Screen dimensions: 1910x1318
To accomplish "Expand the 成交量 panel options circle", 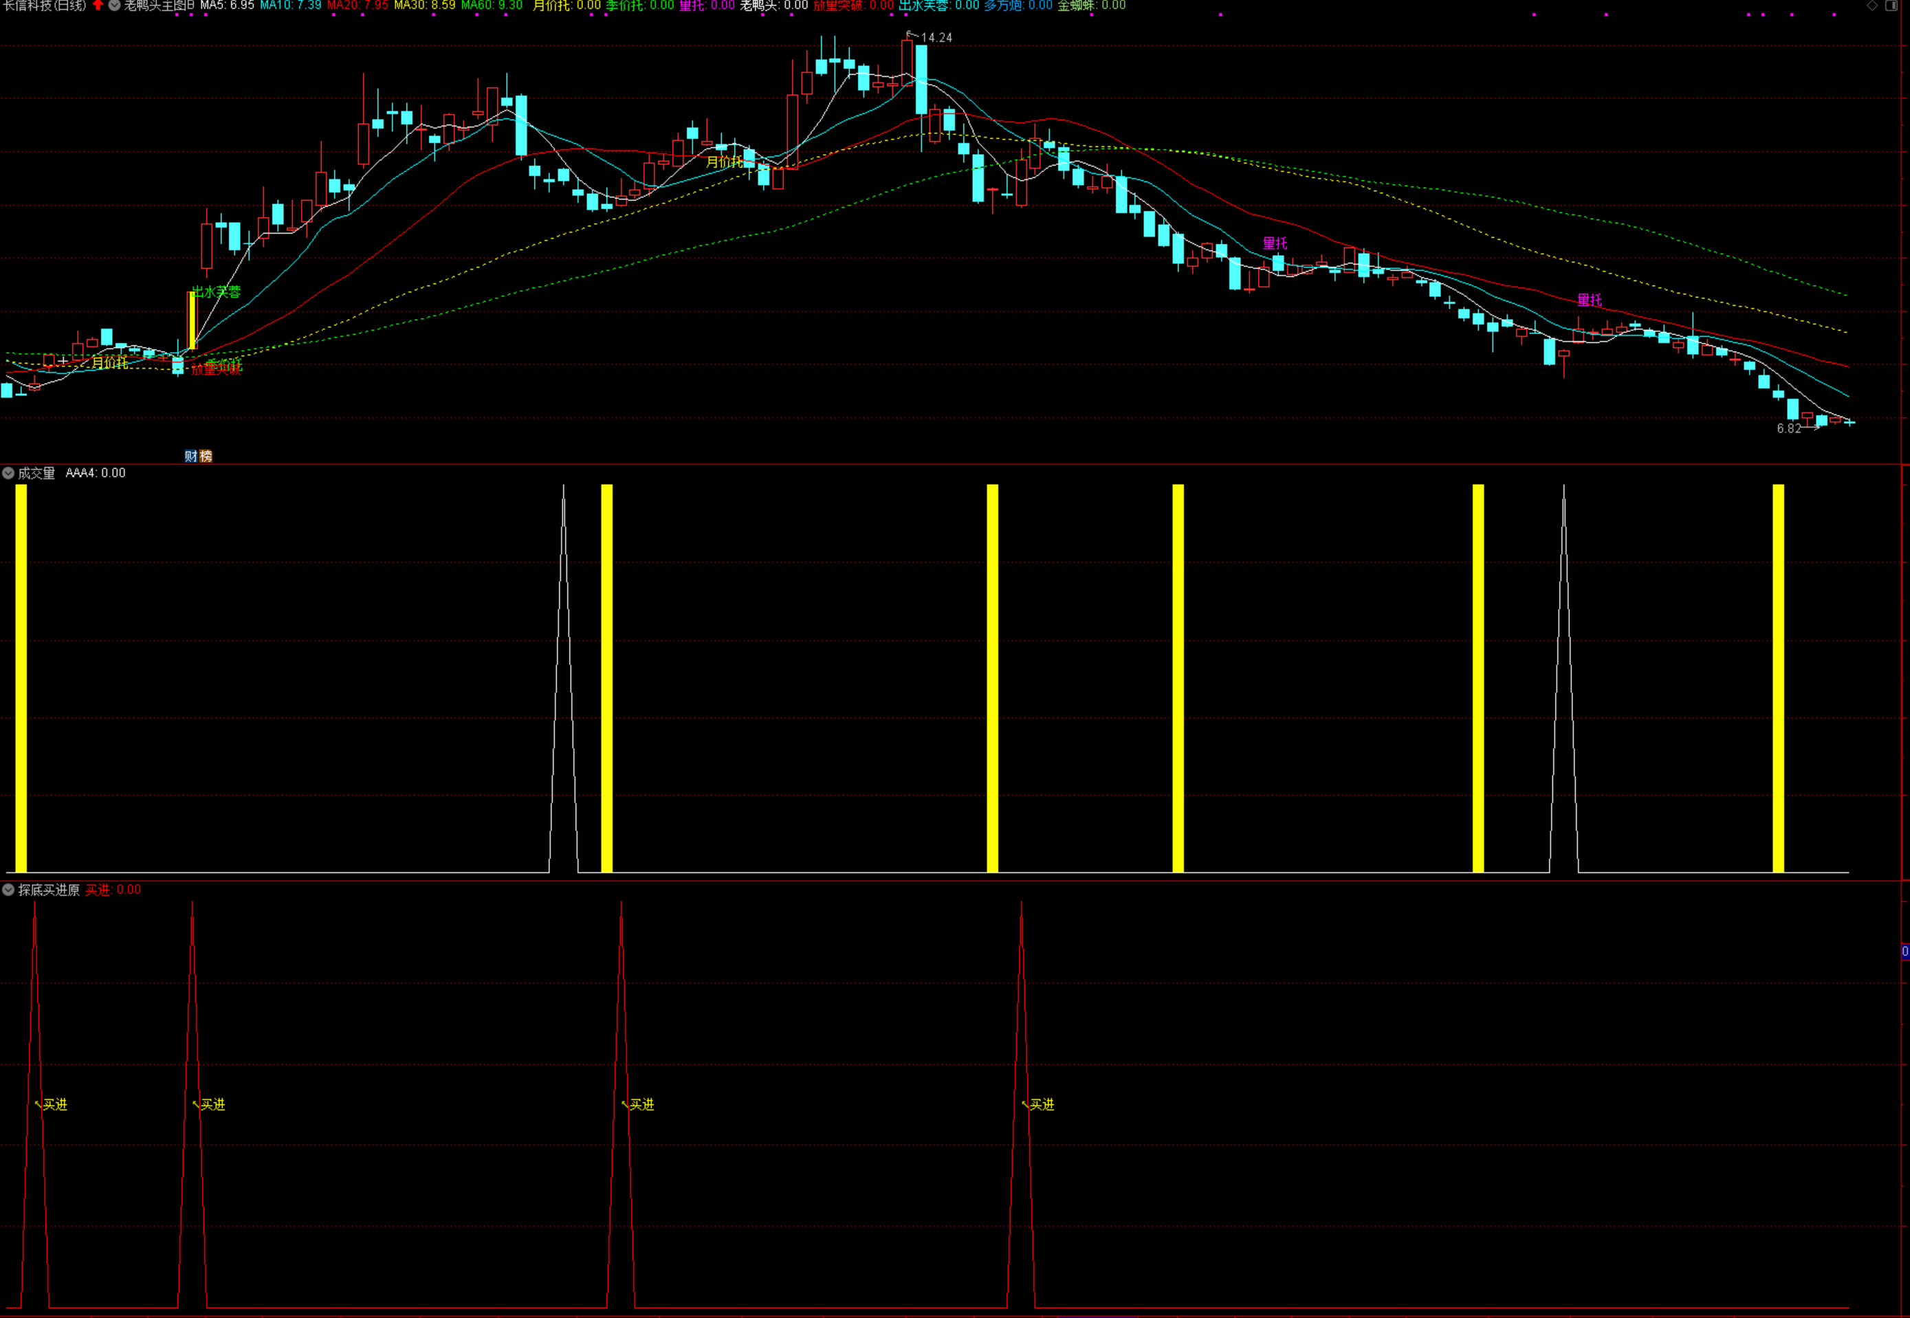I will (8, 473).
